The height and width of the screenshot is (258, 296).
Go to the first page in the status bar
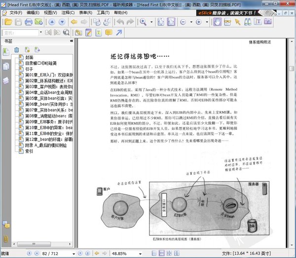tap(29, 253)
